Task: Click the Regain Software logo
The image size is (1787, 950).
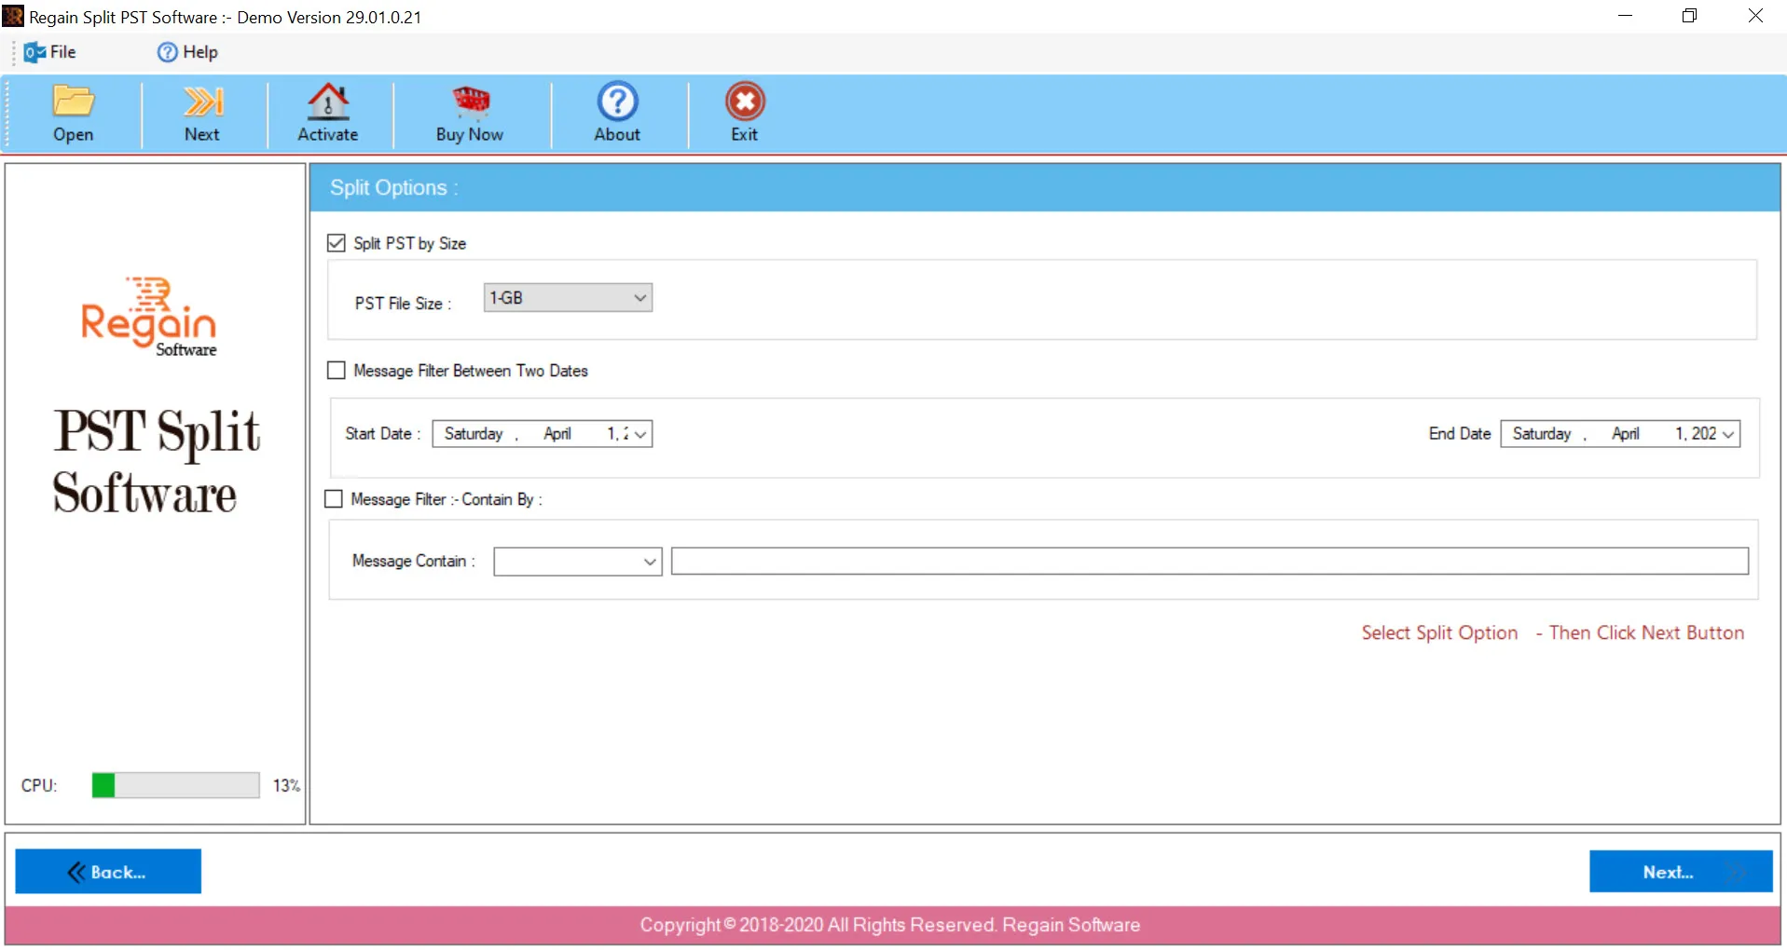Action: point(149,317)
